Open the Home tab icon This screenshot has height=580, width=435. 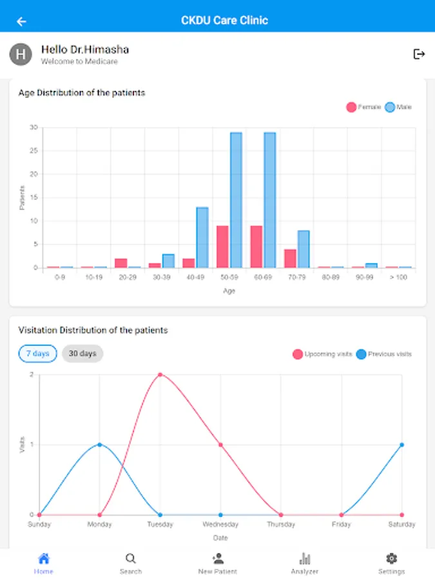click(x=43, y=559)
